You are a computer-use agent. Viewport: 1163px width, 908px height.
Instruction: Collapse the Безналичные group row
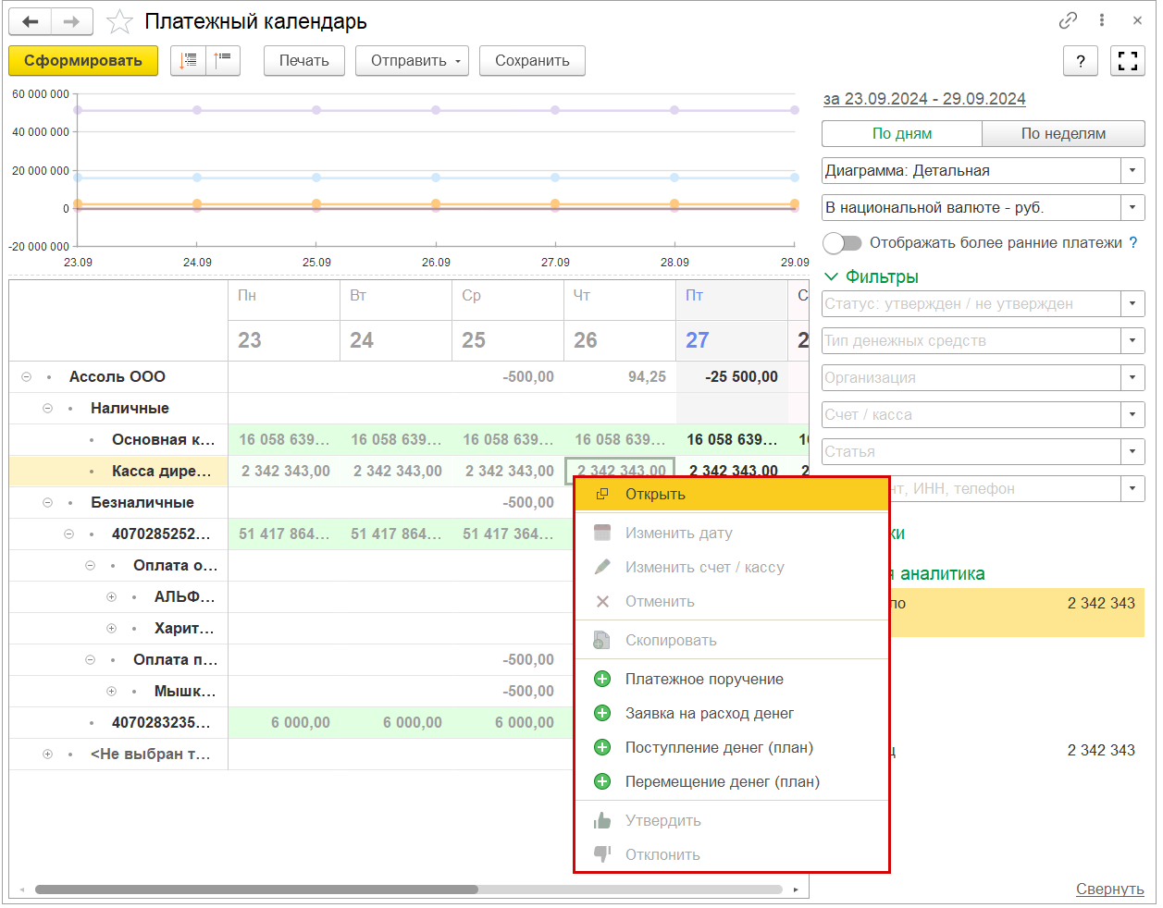coord(47,502)
